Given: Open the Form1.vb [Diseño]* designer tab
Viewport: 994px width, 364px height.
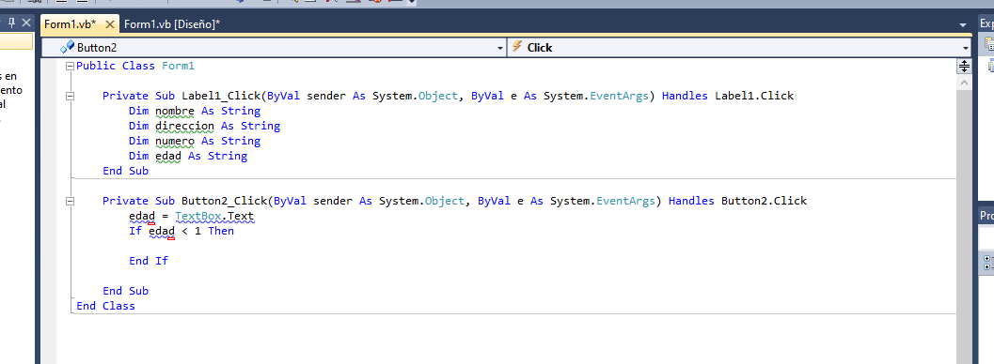Looking at the screenshot, I should click(x=172, y=24).
